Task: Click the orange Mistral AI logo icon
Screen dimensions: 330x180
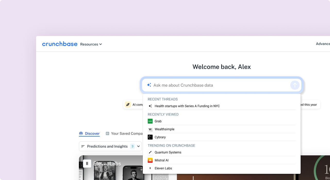Action: pos(150,160)
